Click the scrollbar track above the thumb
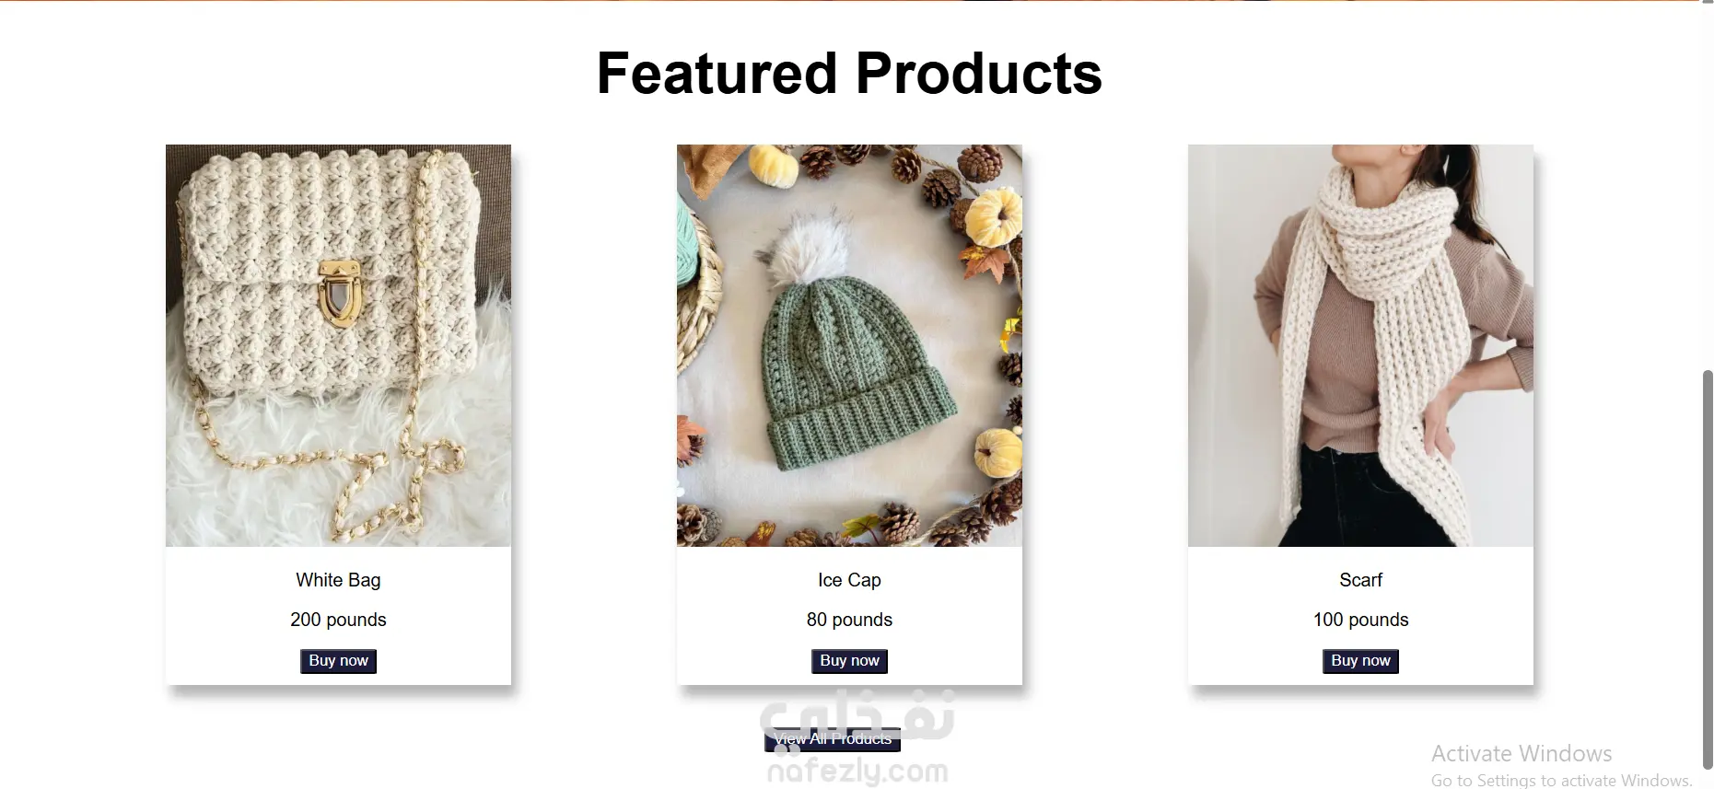Image resolution: width=1714 pixels, height=789 pixels. click(x=1708, y=184)
